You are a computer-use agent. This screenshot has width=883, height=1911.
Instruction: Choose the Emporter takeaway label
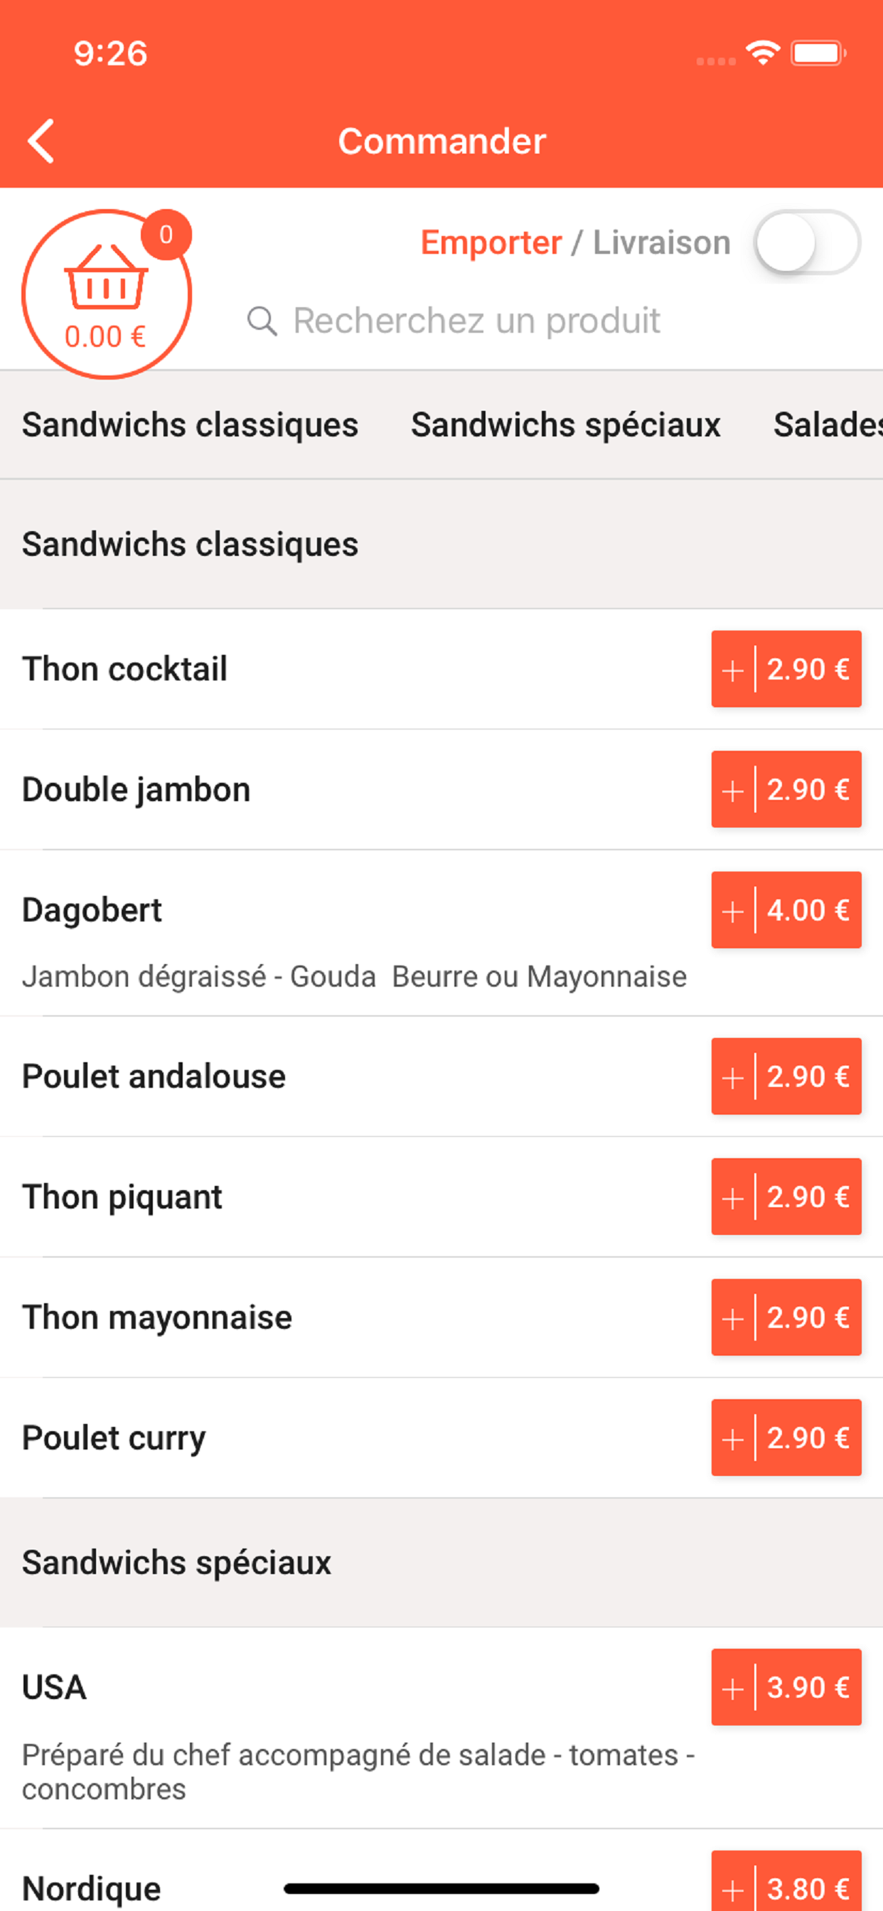tap(491, 242)
